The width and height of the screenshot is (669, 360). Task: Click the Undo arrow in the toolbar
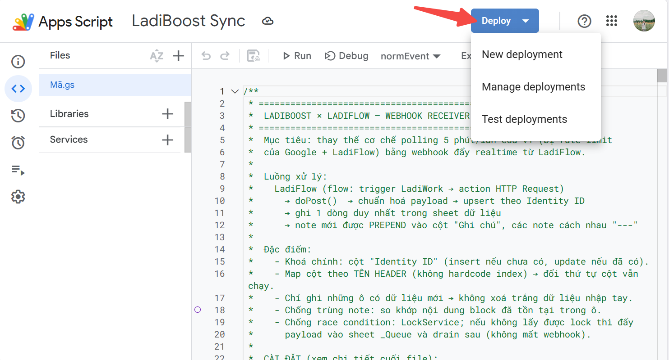[206, 56]
